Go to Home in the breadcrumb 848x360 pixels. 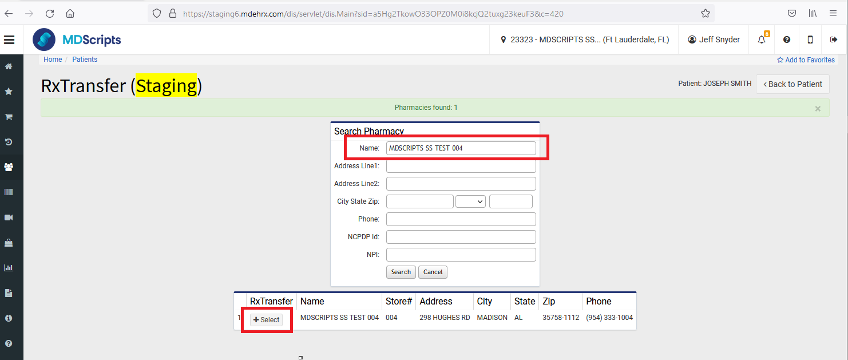(53, 60)
